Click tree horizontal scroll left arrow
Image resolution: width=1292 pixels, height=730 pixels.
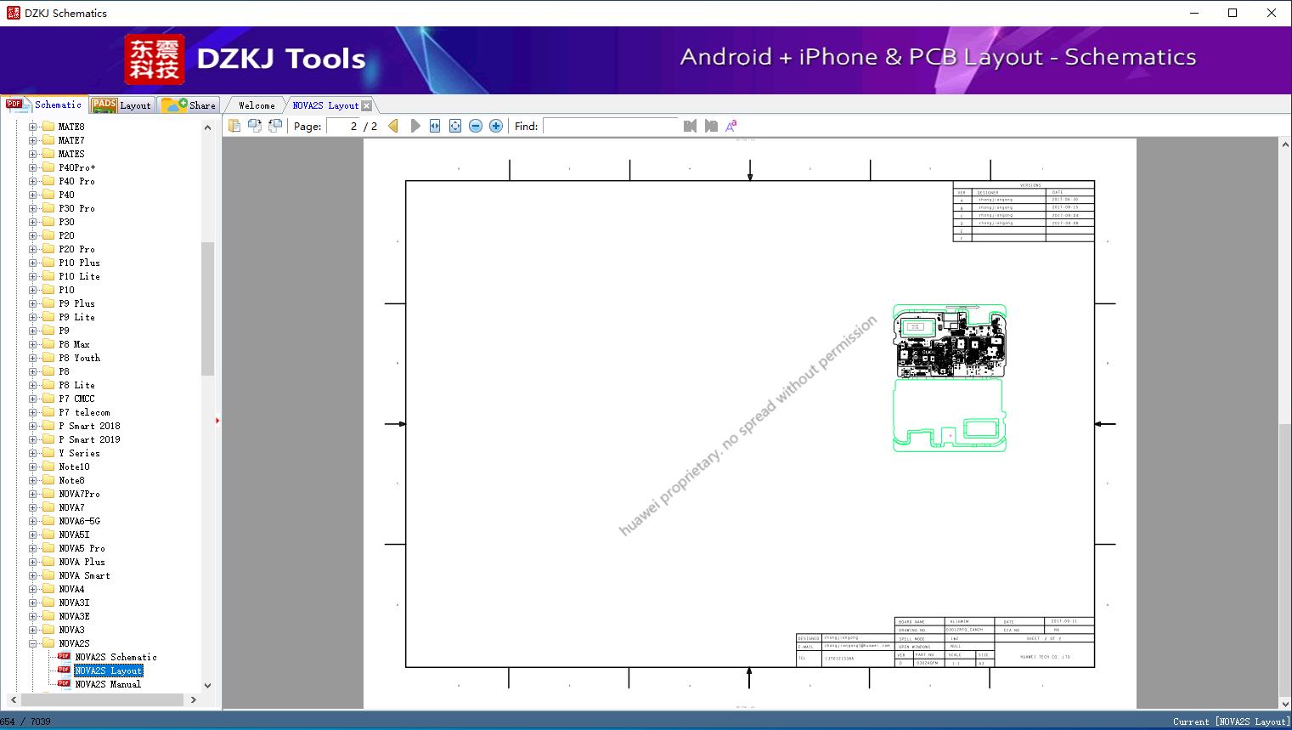13,699
